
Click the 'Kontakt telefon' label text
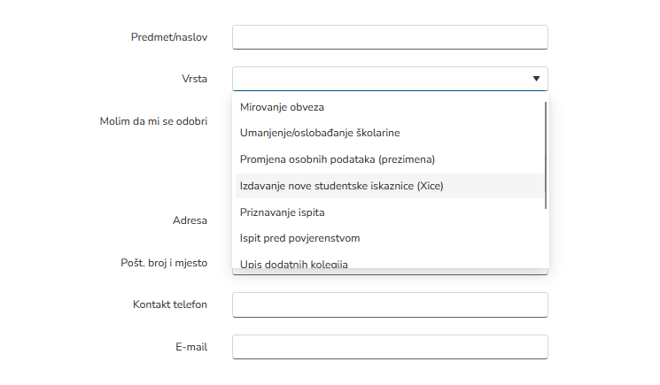tap(170, 304)
